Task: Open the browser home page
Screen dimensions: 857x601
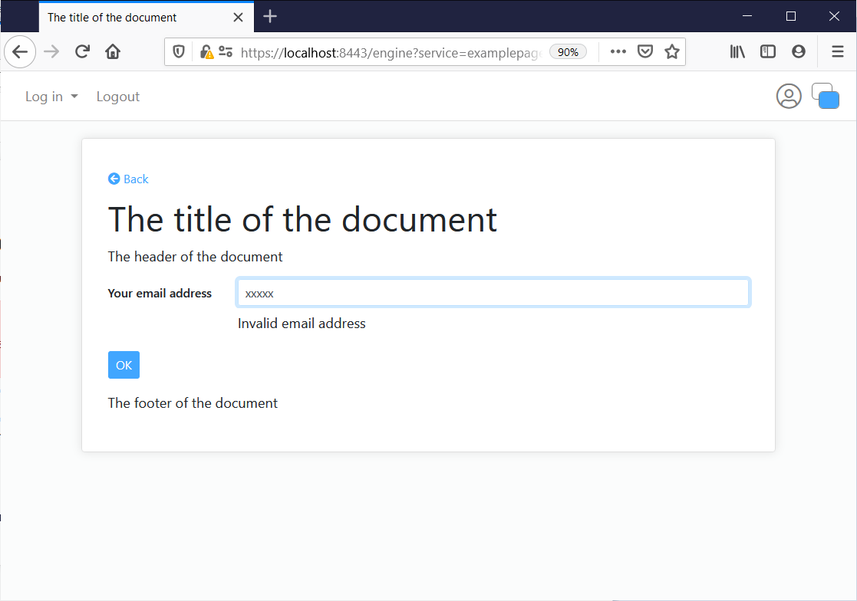Action: tap(113, 52)
